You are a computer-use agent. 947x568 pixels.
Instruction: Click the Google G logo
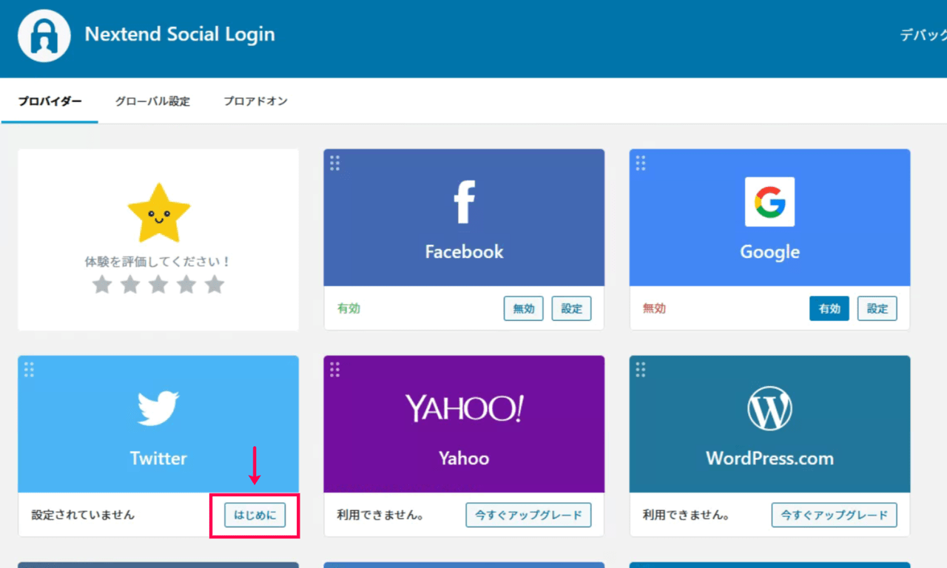tap(769, 202)
